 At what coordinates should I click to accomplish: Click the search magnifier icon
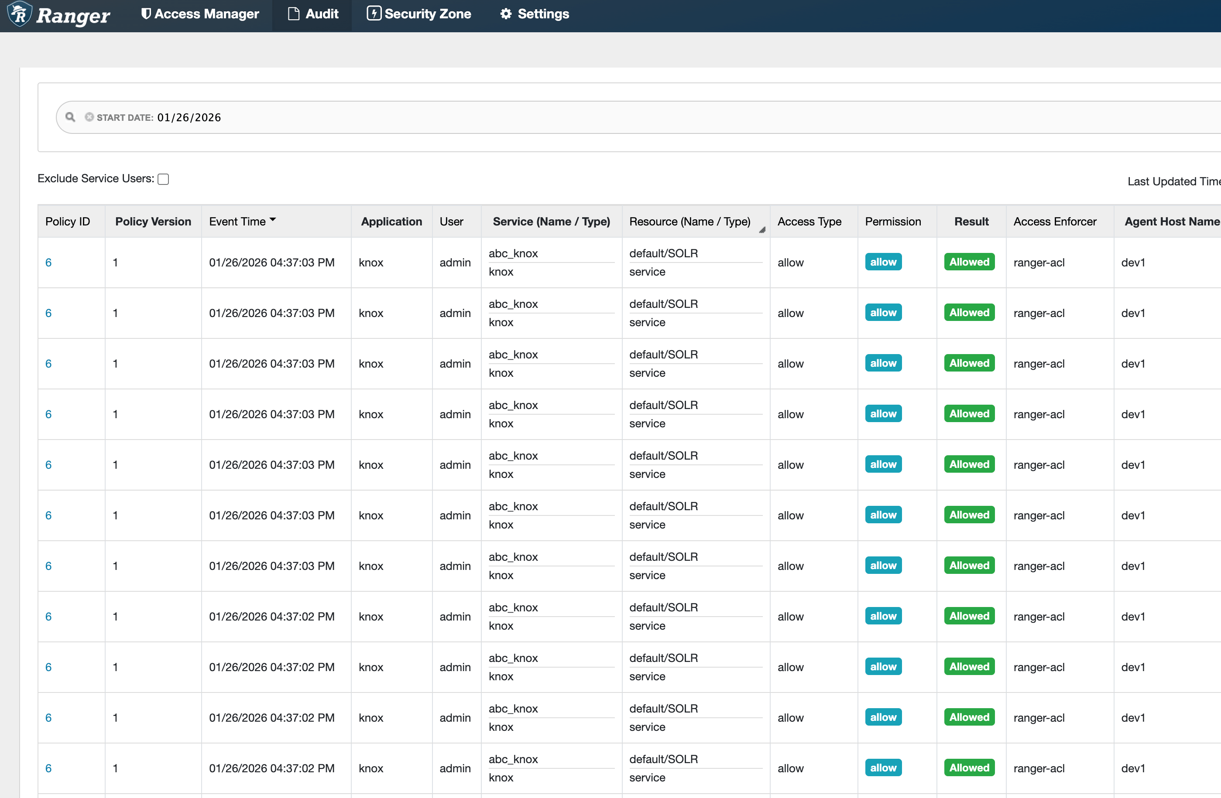[x=70, y=117]
